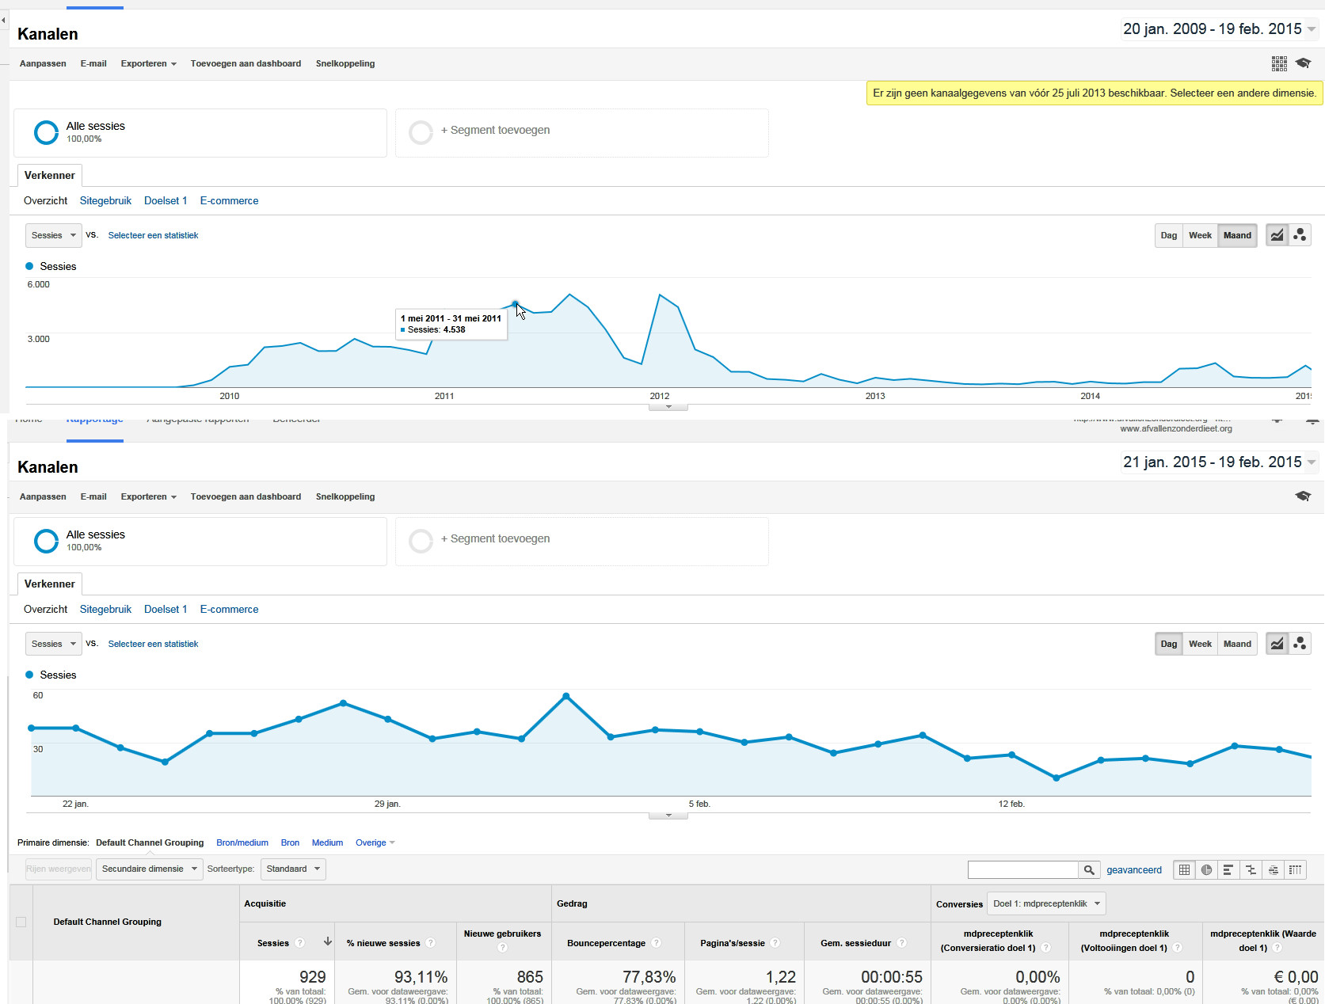Select Verkenner tab in the upper report

tap(50, 175)
